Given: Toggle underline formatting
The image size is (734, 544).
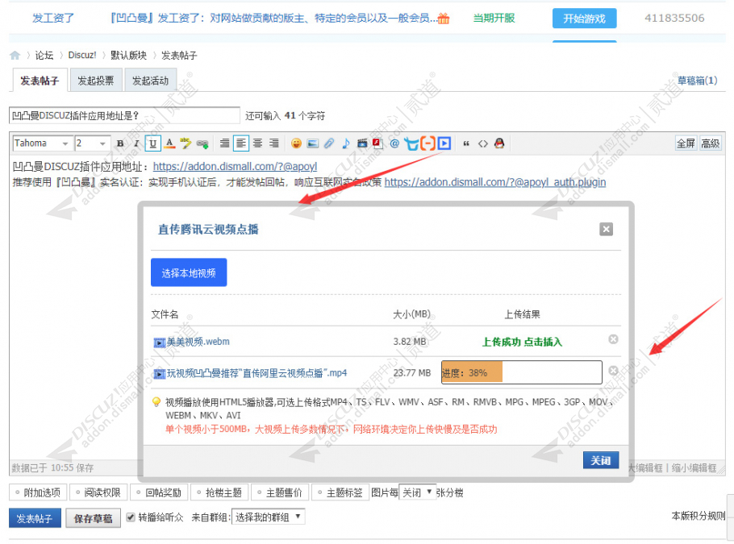Looking at the screenshot, I should [x=152, y=143].
